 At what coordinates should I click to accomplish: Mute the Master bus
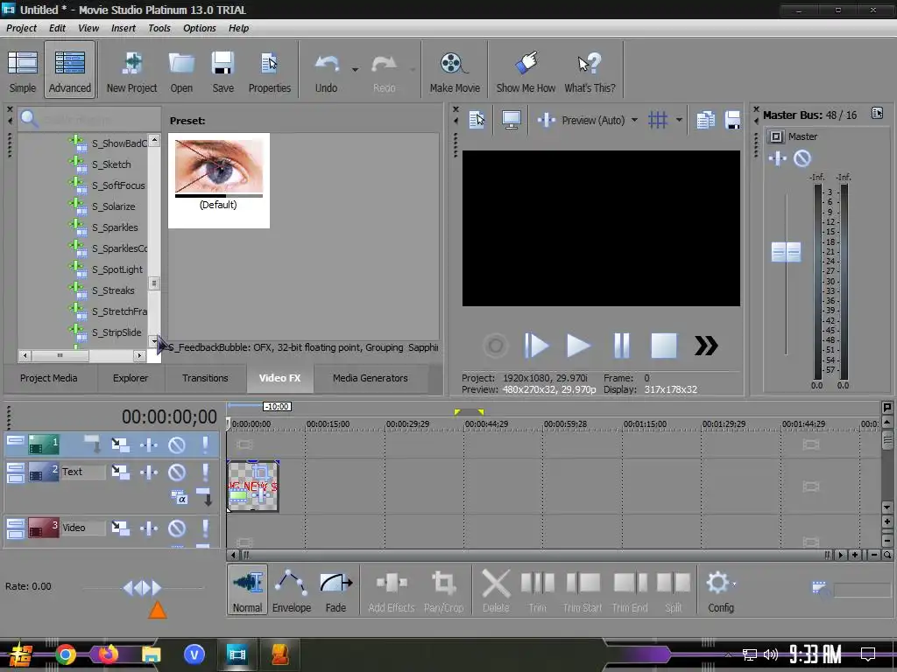[802, 158]
